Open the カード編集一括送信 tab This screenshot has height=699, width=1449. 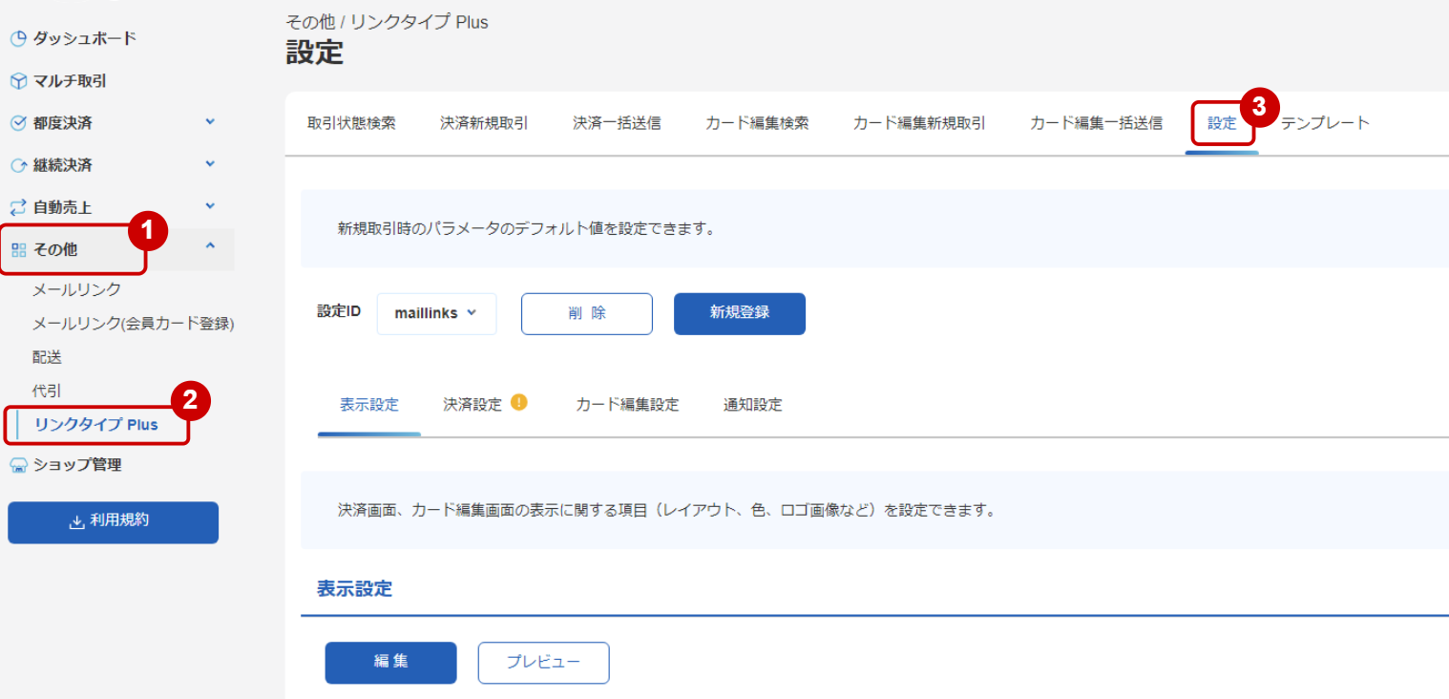click(x=1096, y=123)
